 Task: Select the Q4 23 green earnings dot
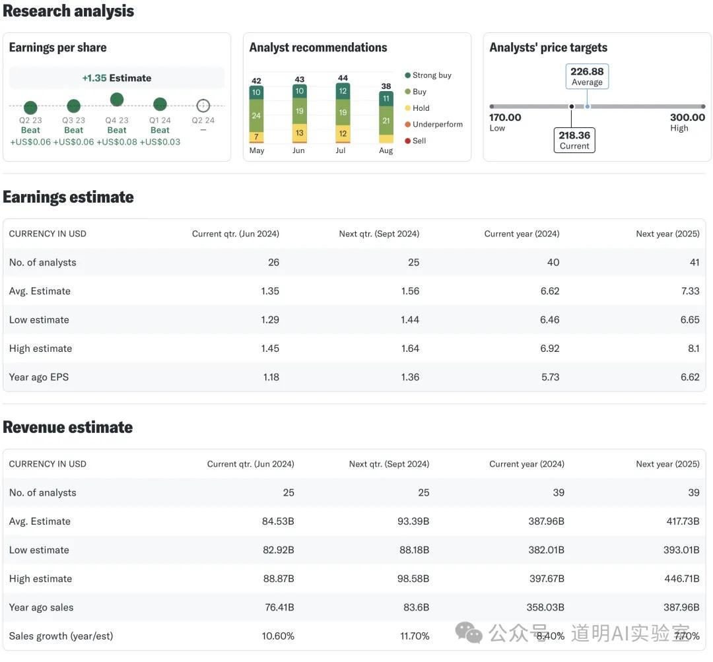coord(117,100)
